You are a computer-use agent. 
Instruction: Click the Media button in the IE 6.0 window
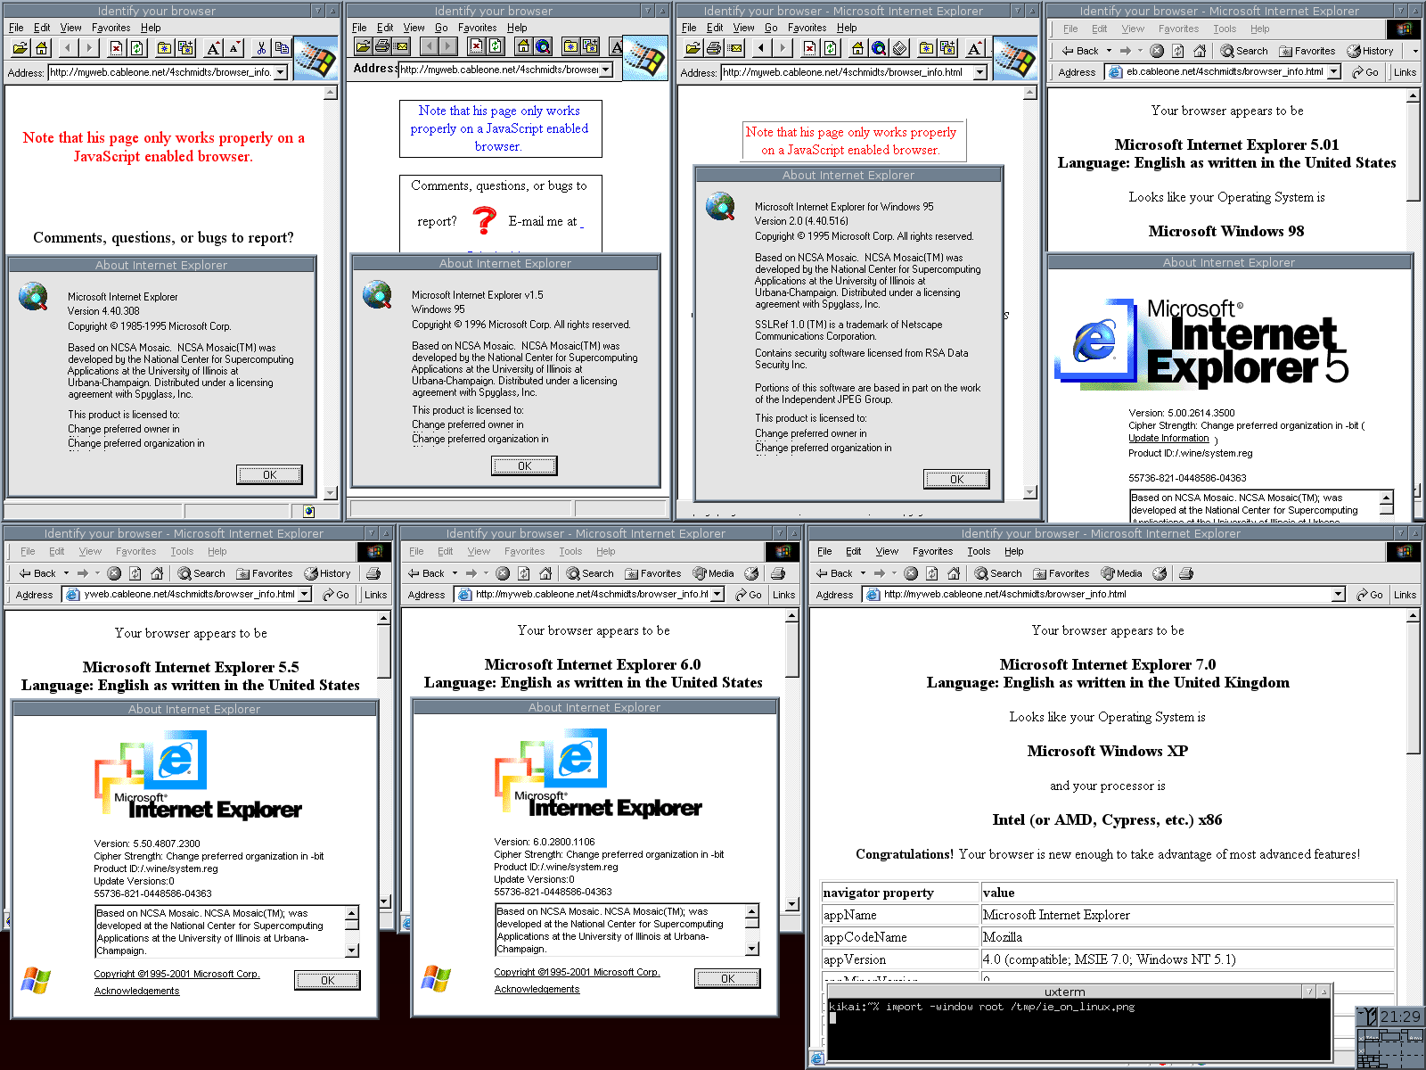point(713,573)
